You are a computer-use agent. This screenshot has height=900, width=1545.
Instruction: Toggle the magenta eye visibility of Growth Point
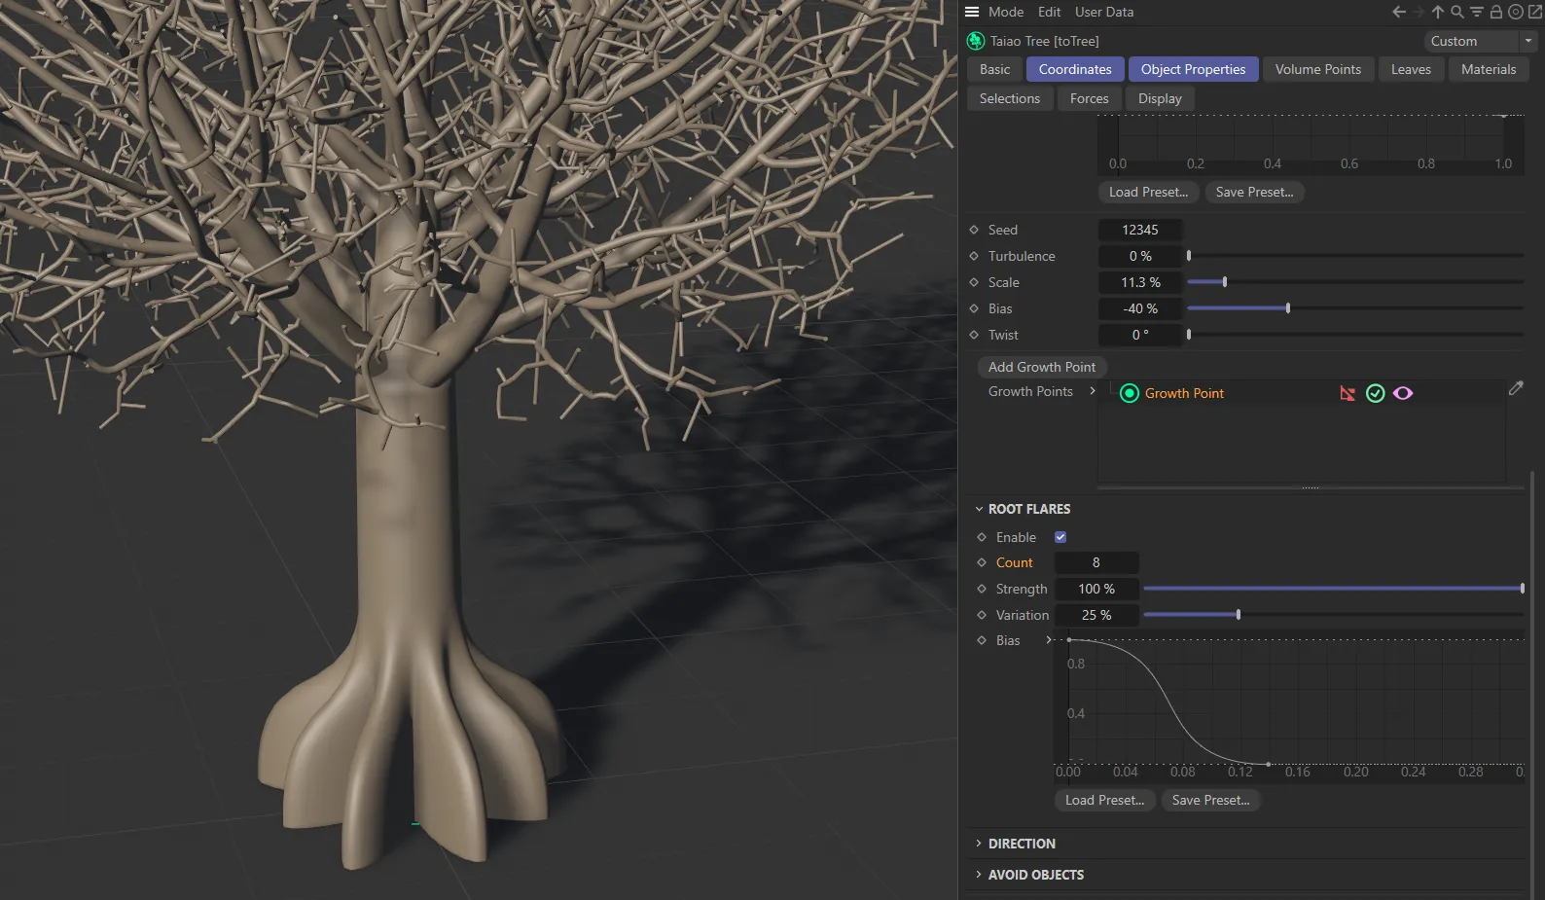click(x=1403, y=393)
